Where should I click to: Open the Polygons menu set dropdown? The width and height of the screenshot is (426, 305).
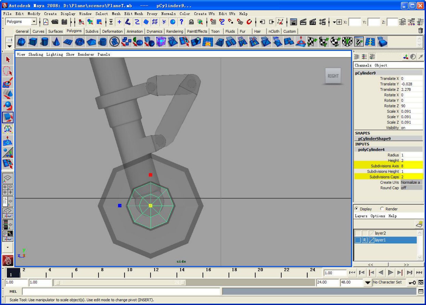tap(34, 21)
